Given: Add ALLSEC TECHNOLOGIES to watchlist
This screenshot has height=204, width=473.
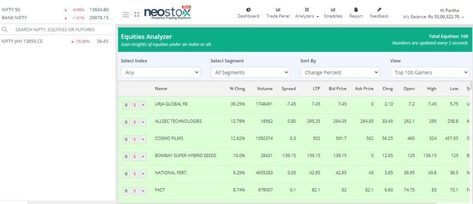Looking at the screenshot, I should pyautogui.click(x=143, y=122).
